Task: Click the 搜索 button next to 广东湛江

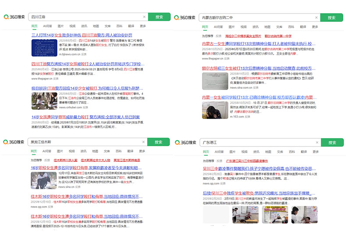Action: point(332,143)
